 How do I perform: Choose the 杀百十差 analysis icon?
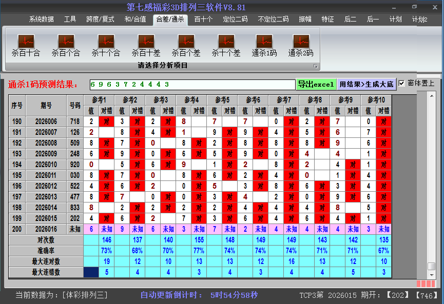[146, 45]
